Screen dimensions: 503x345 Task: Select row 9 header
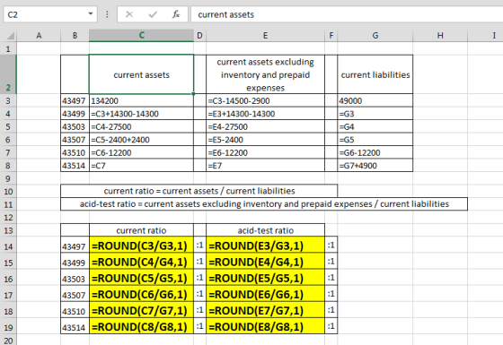pyautogui.click(x=8, y=178)
